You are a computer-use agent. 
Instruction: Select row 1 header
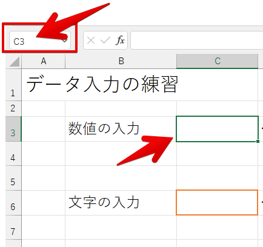[13, 85]
